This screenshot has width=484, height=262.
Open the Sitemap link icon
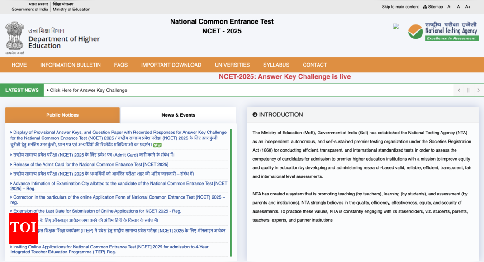425,7
